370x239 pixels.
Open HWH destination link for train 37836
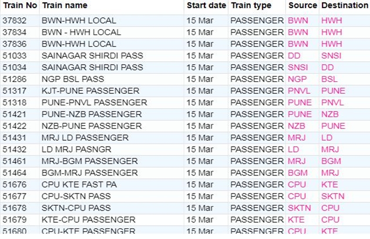point(332,44)
